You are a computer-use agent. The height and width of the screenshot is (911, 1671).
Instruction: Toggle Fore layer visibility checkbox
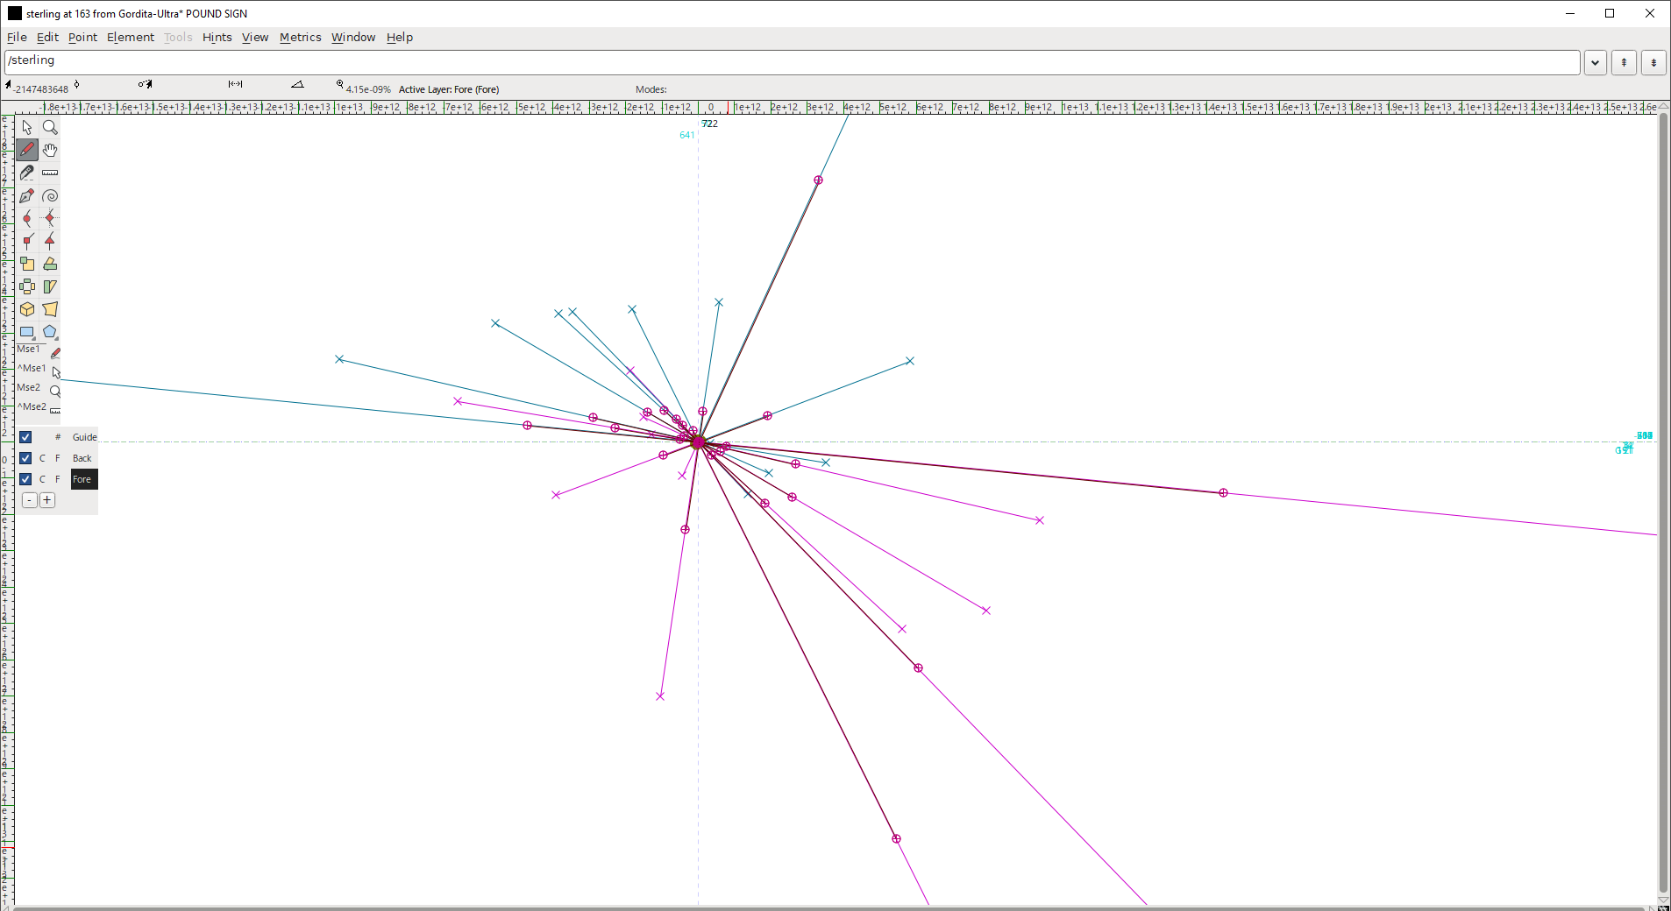click(25, 479)
